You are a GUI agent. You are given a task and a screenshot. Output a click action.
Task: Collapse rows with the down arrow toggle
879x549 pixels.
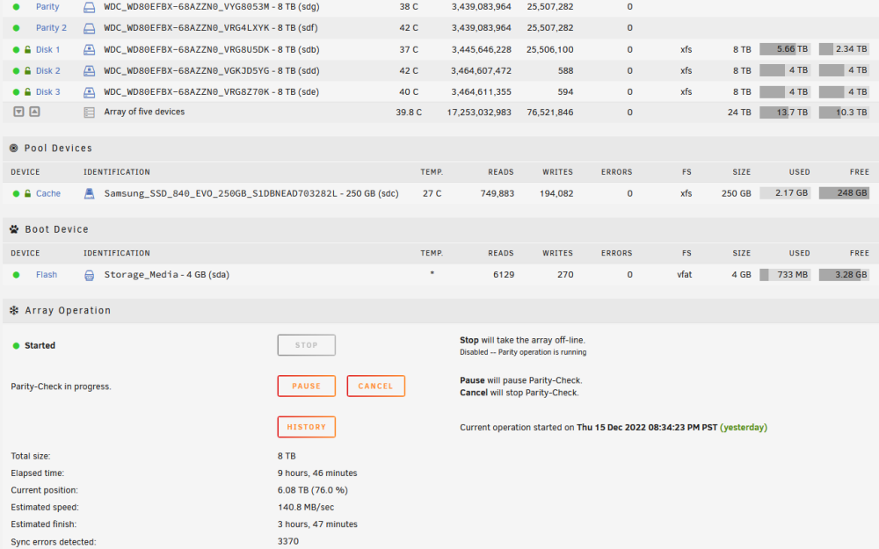18,112
